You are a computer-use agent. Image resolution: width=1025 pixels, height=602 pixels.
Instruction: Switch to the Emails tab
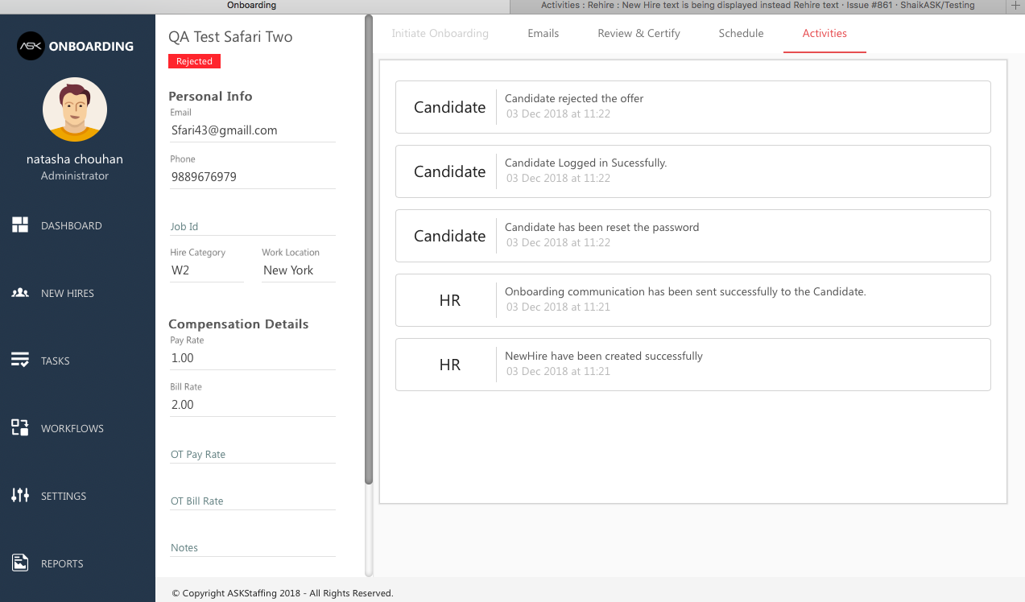(x=543, y=33)
